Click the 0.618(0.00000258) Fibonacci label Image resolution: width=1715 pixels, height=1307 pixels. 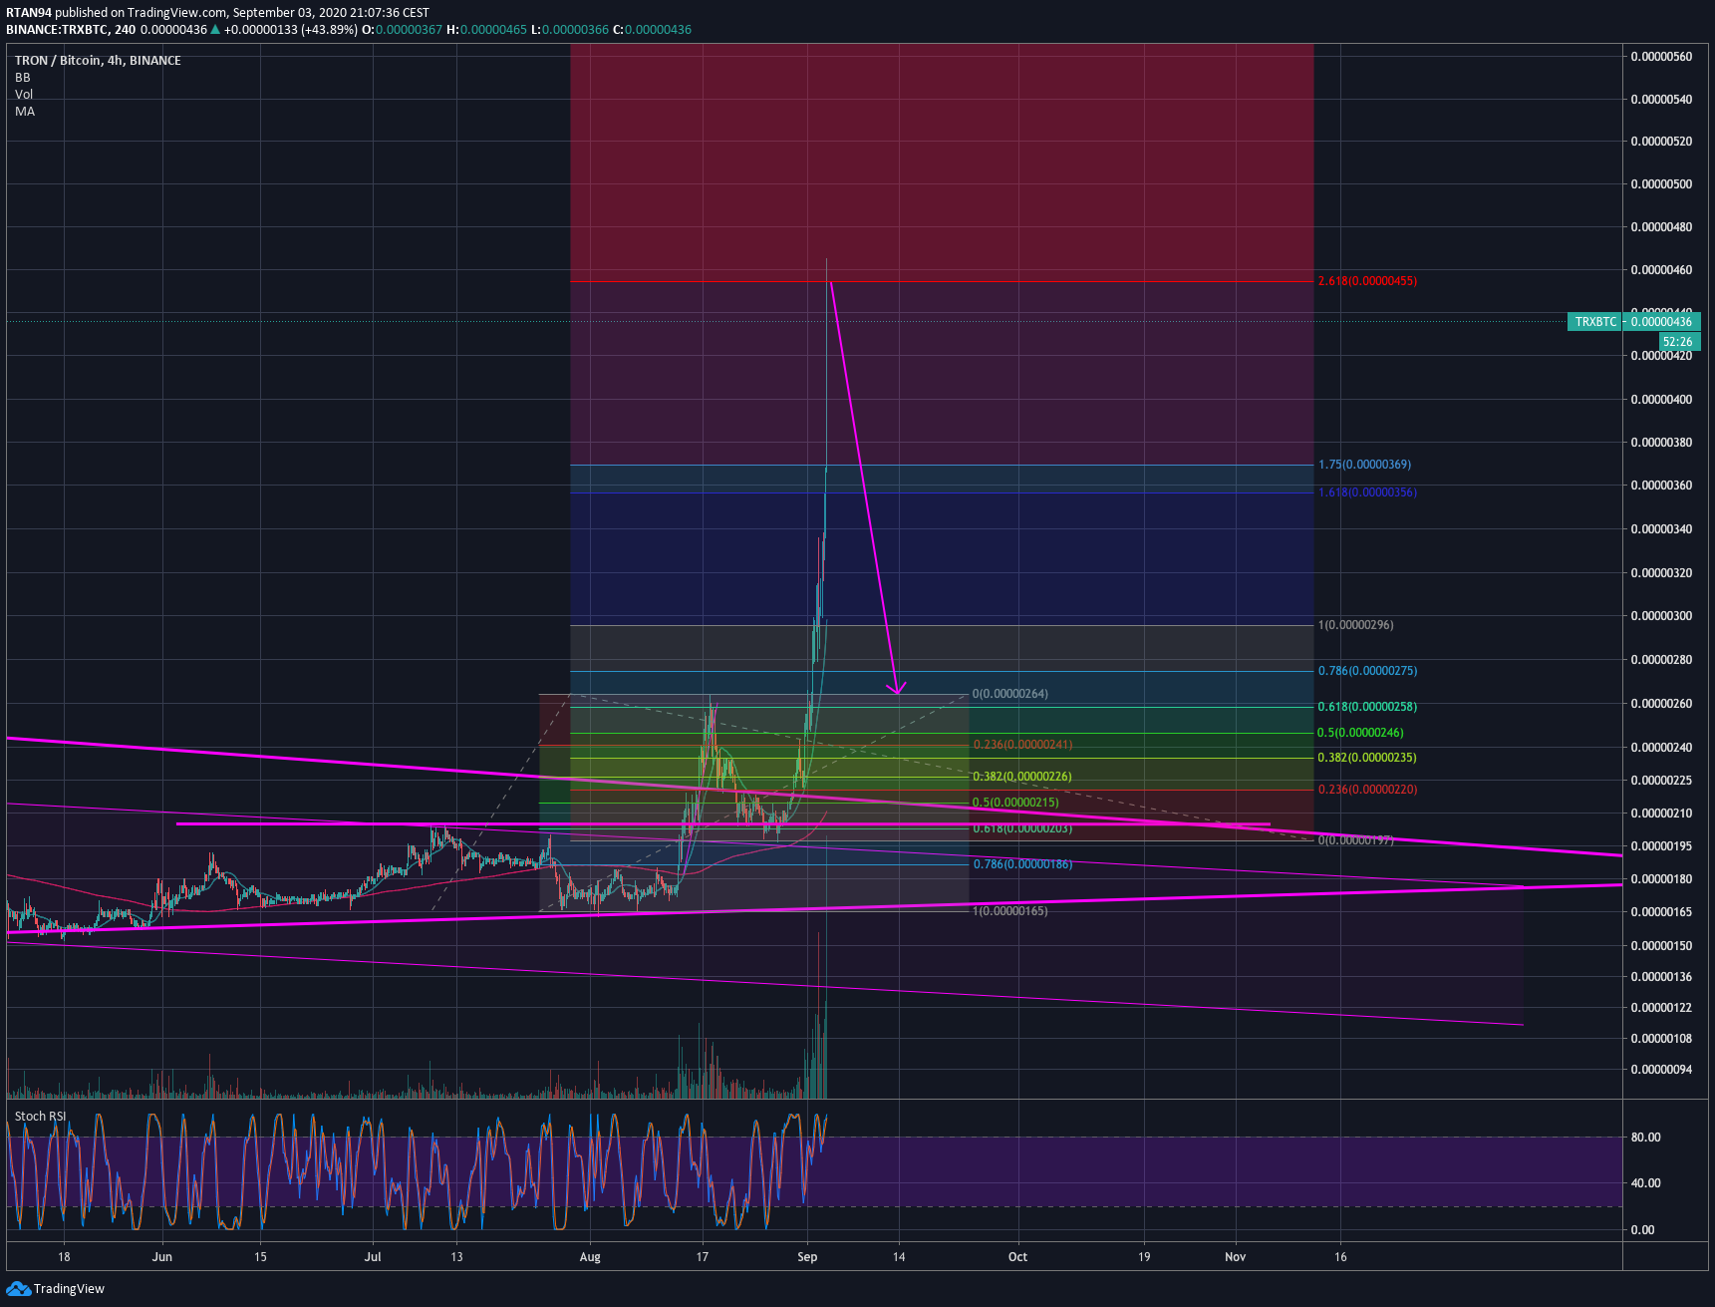click(x=1367, y=707)
